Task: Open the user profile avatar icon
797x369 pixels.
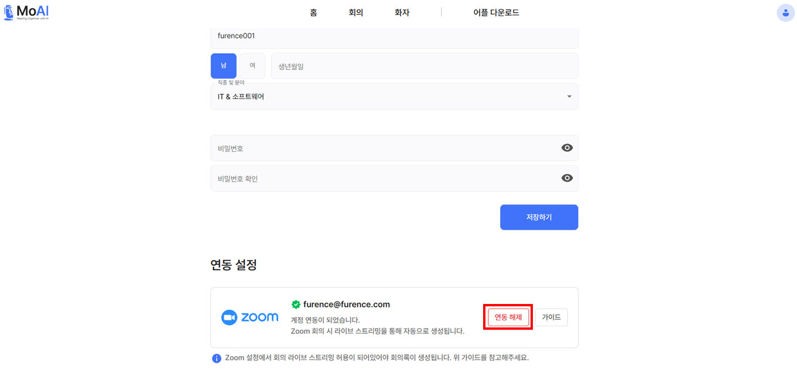Action: coord(785,13)
